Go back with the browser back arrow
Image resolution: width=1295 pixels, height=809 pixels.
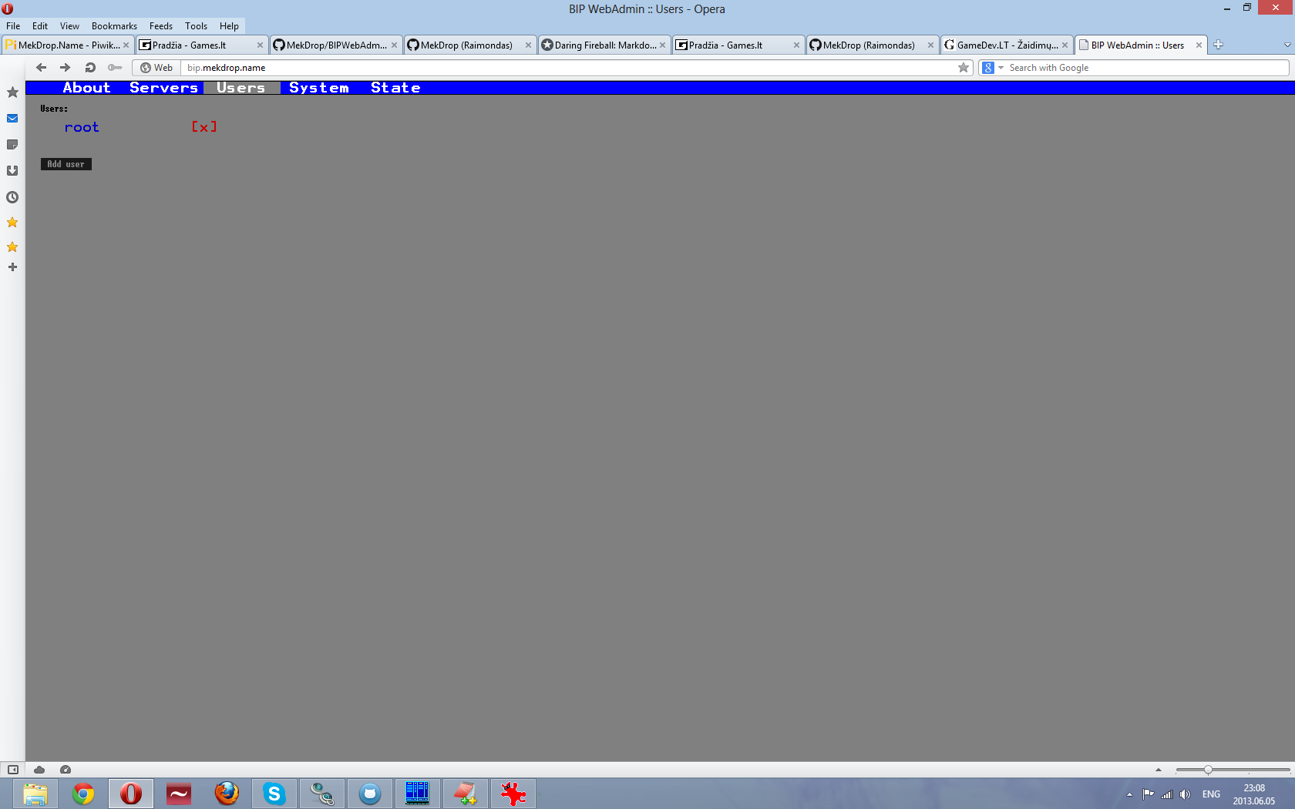tap(42, 68)
